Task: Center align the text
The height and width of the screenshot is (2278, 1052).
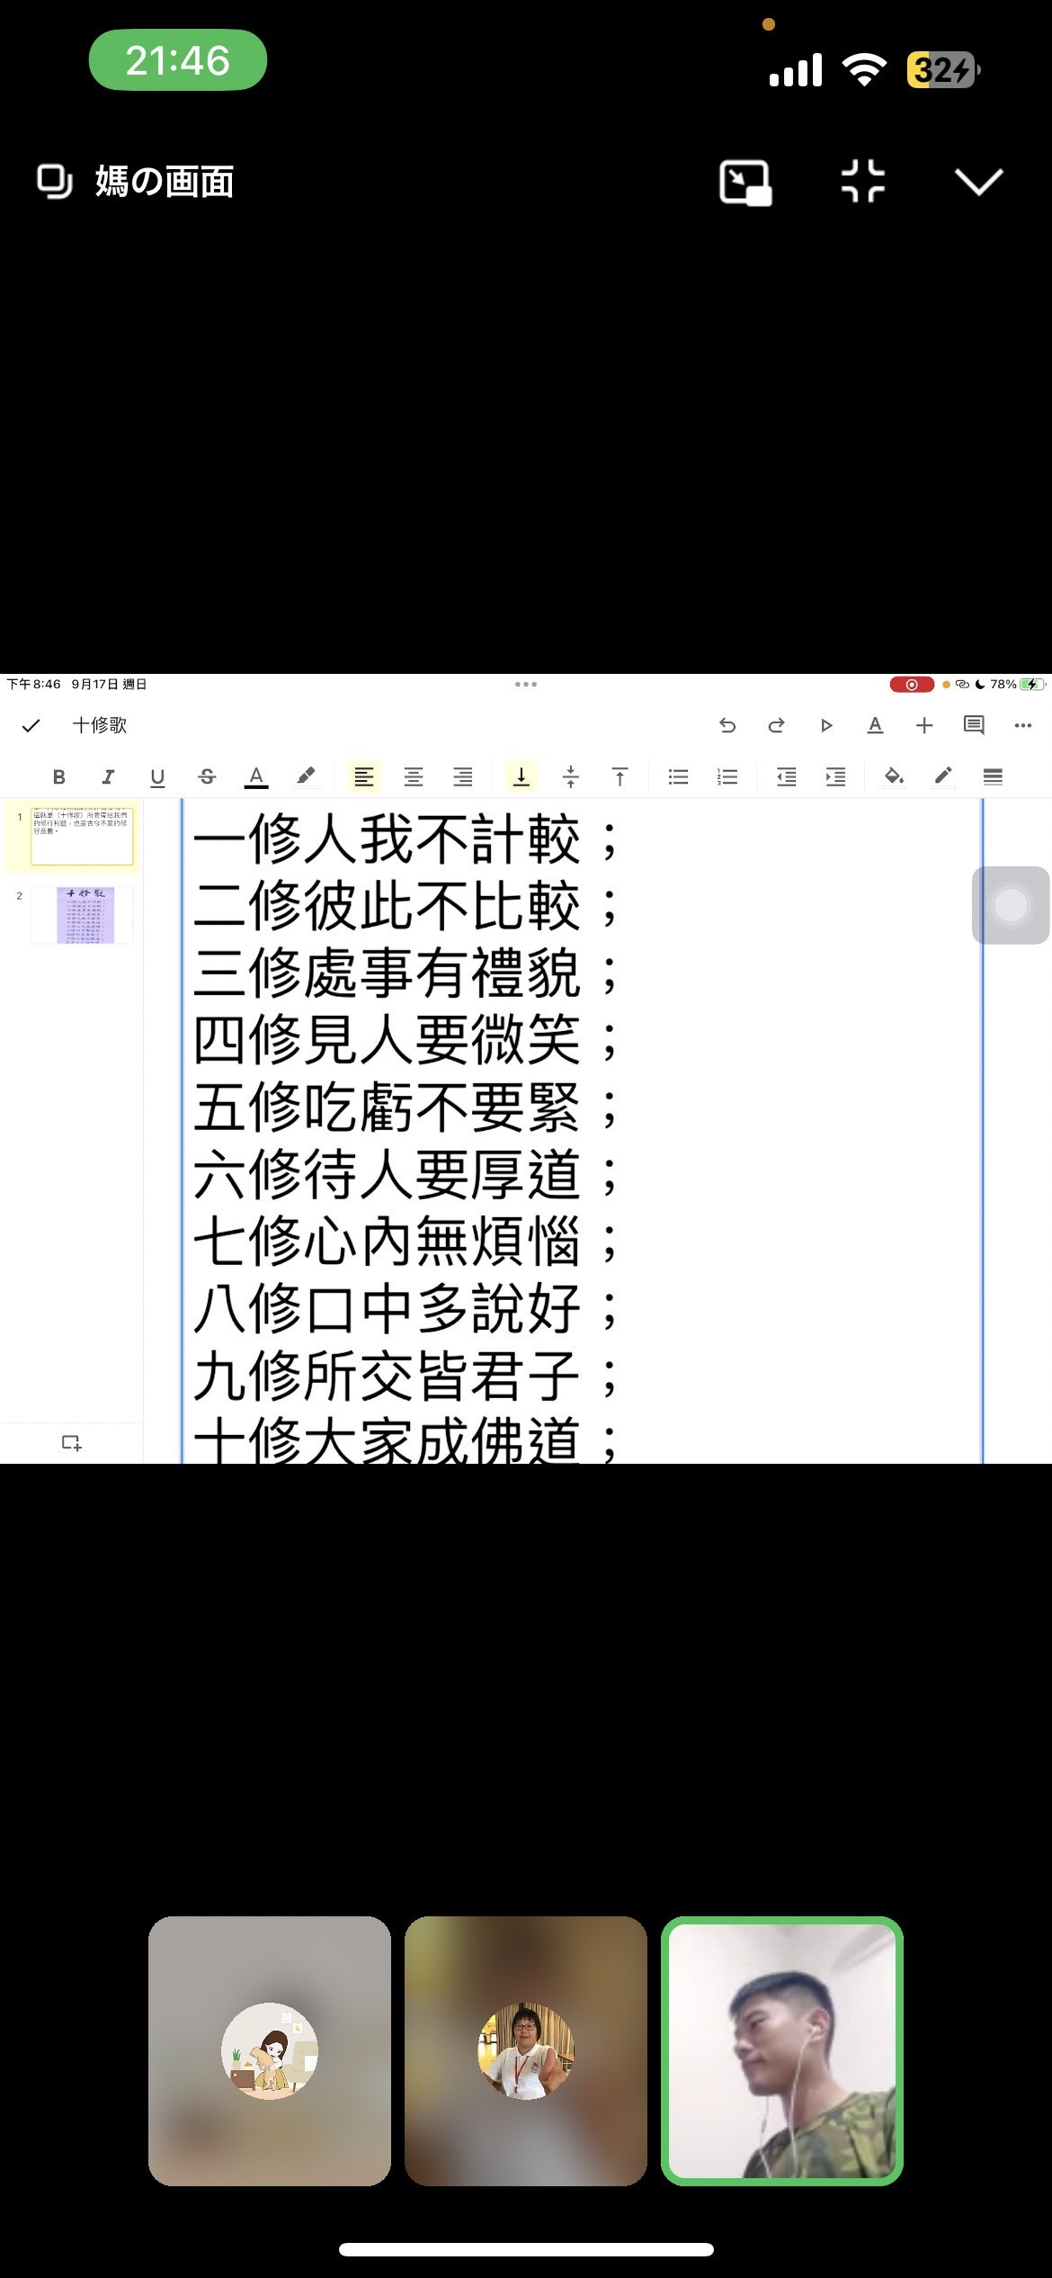Action: pyautogui.click(x=414, y=777)
